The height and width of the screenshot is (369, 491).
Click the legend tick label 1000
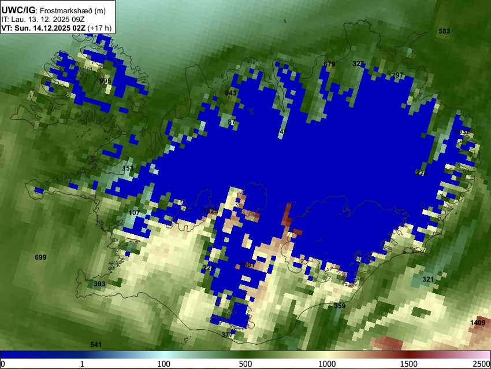tap(327, 364)
